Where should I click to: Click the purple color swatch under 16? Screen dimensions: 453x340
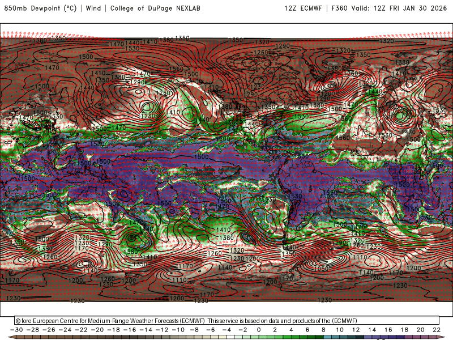[392, 337]
